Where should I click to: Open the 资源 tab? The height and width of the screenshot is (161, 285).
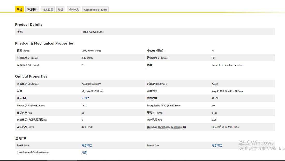coord(61,10)
